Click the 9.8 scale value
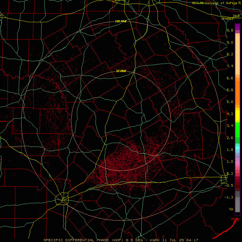 pos(230,30)
